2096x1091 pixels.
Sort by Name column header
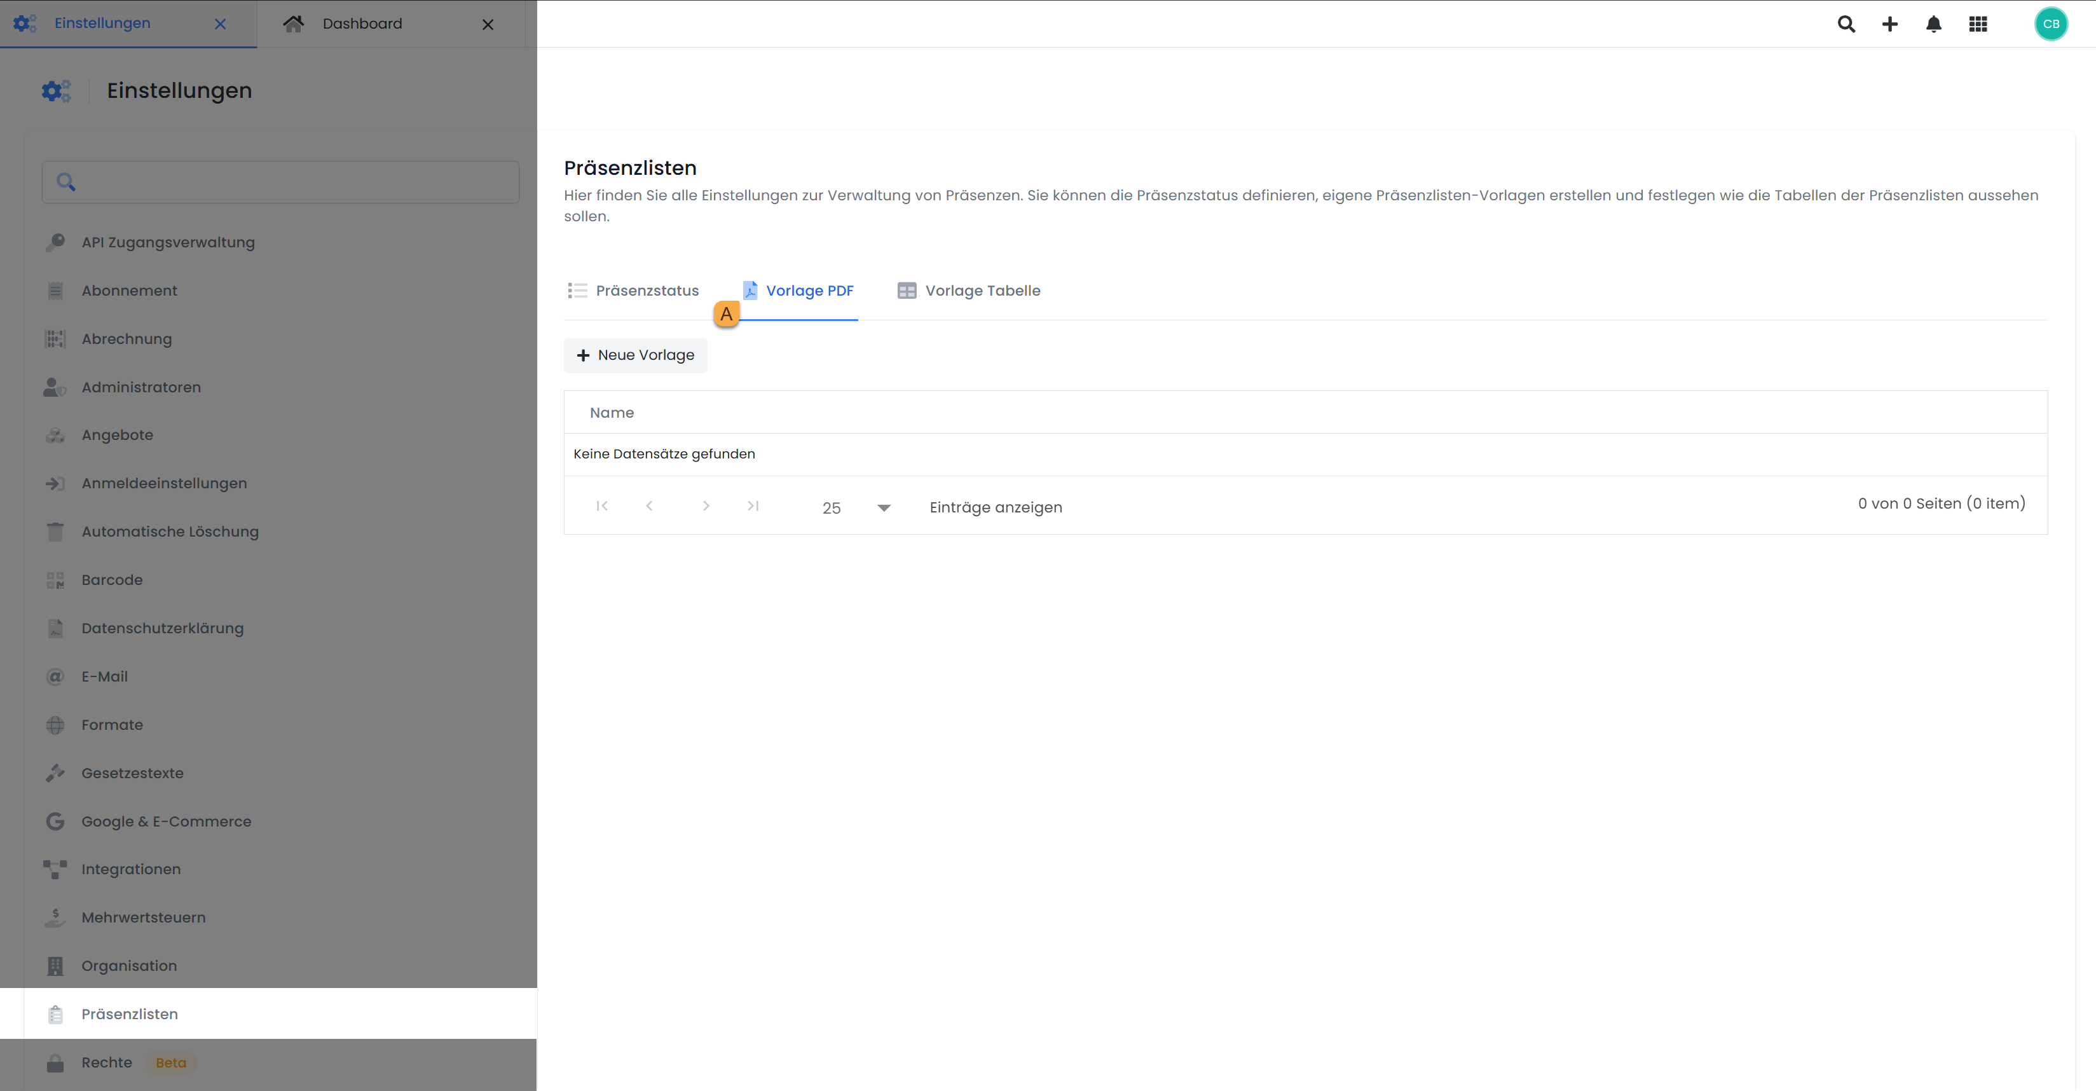(x=611, y=413)
